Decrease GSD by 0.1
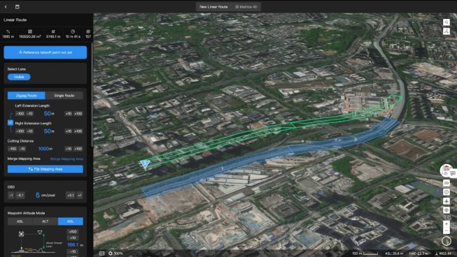 click(x=20, y=195)
